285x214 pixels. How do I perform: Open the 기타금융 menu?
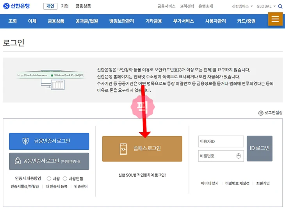point(153,21)
